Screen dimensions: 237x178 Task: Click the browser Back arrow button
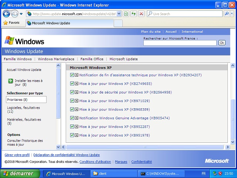tap(6, 14)
